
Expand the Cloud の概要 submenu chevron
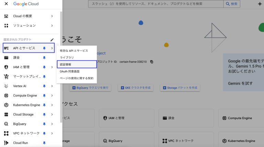pos(52,16)
